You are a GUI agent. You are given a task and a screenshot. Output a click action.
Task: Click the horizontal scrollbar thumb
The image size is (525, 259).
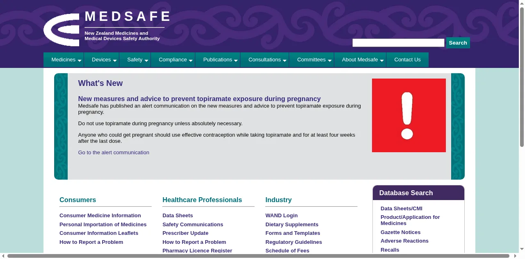point(258,256)
